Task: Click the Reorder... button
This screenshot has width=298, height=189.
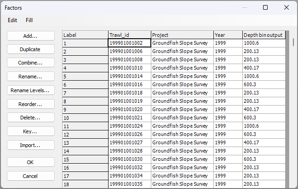Action: tap(31, 104)
